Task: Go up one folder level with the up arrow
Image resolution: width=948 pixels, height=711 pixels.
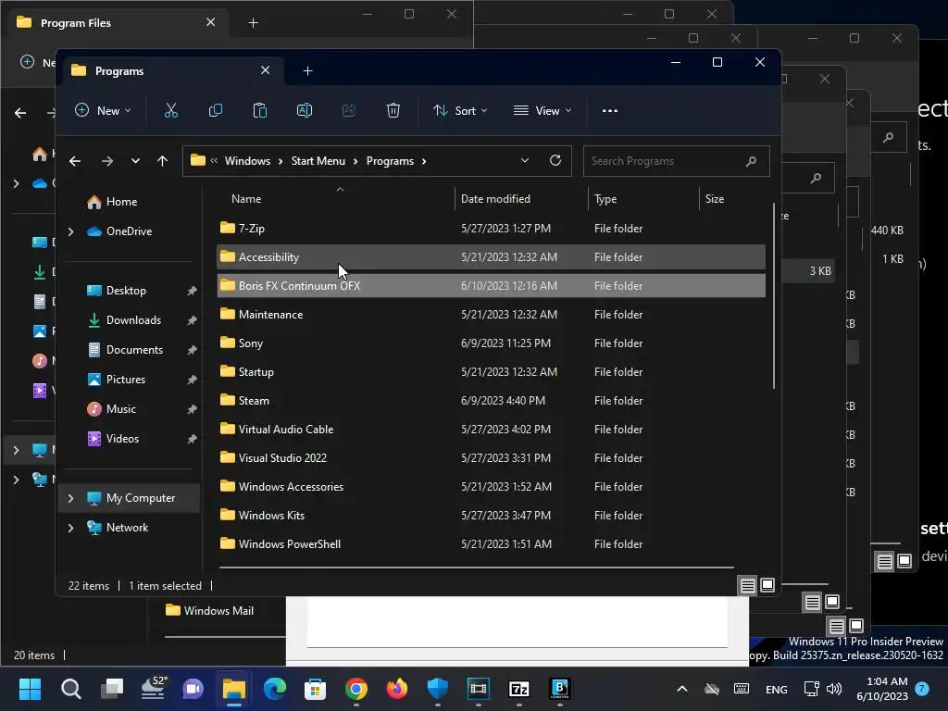Action: (x=162, y=161)
